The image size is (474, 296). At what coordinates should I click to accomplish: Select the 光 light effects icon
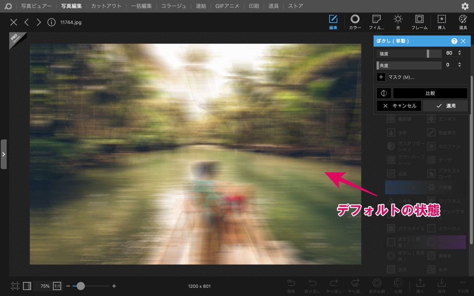tap(398, 22)
